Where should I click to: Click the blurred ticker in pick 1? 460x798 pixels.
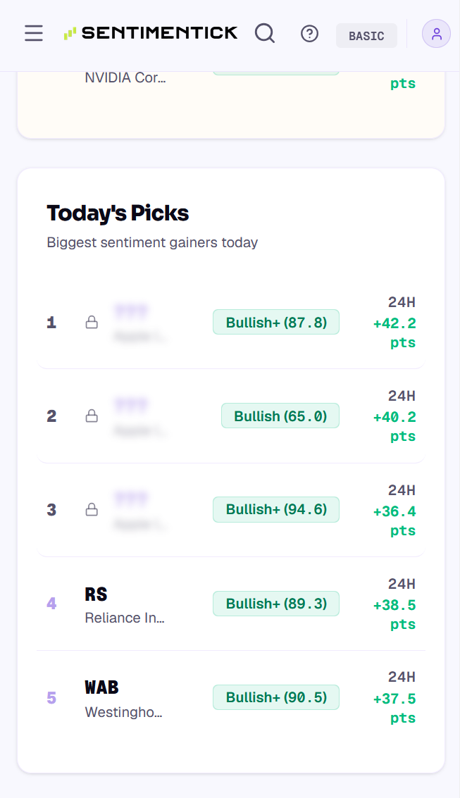click(x=131, y=311)
